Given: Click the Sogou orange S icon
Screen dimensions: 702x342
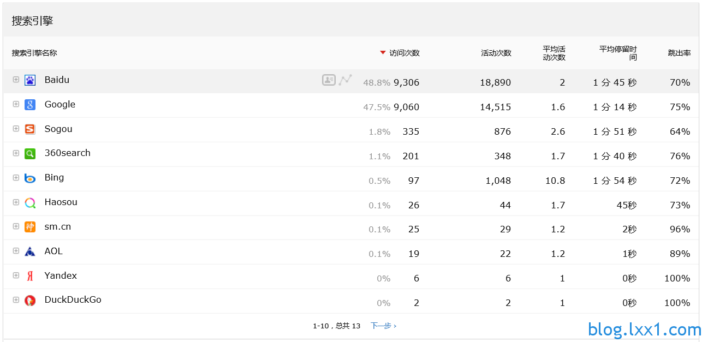Looking at the screenshot, I should pos(30,129).
